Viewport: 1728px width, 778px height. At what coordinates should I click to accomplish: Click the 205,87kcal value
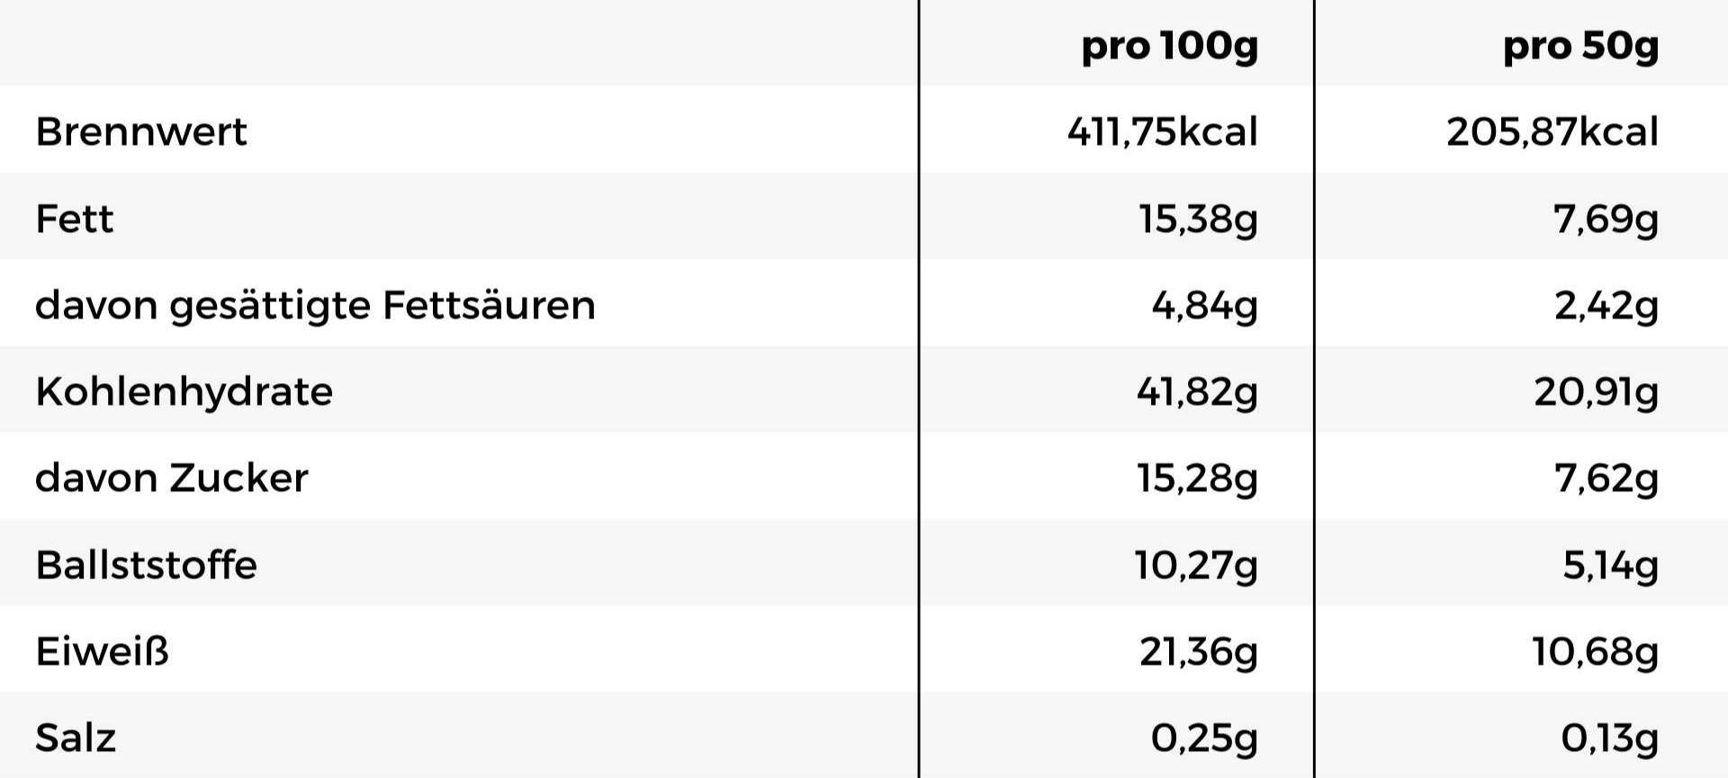[1552, 132]
